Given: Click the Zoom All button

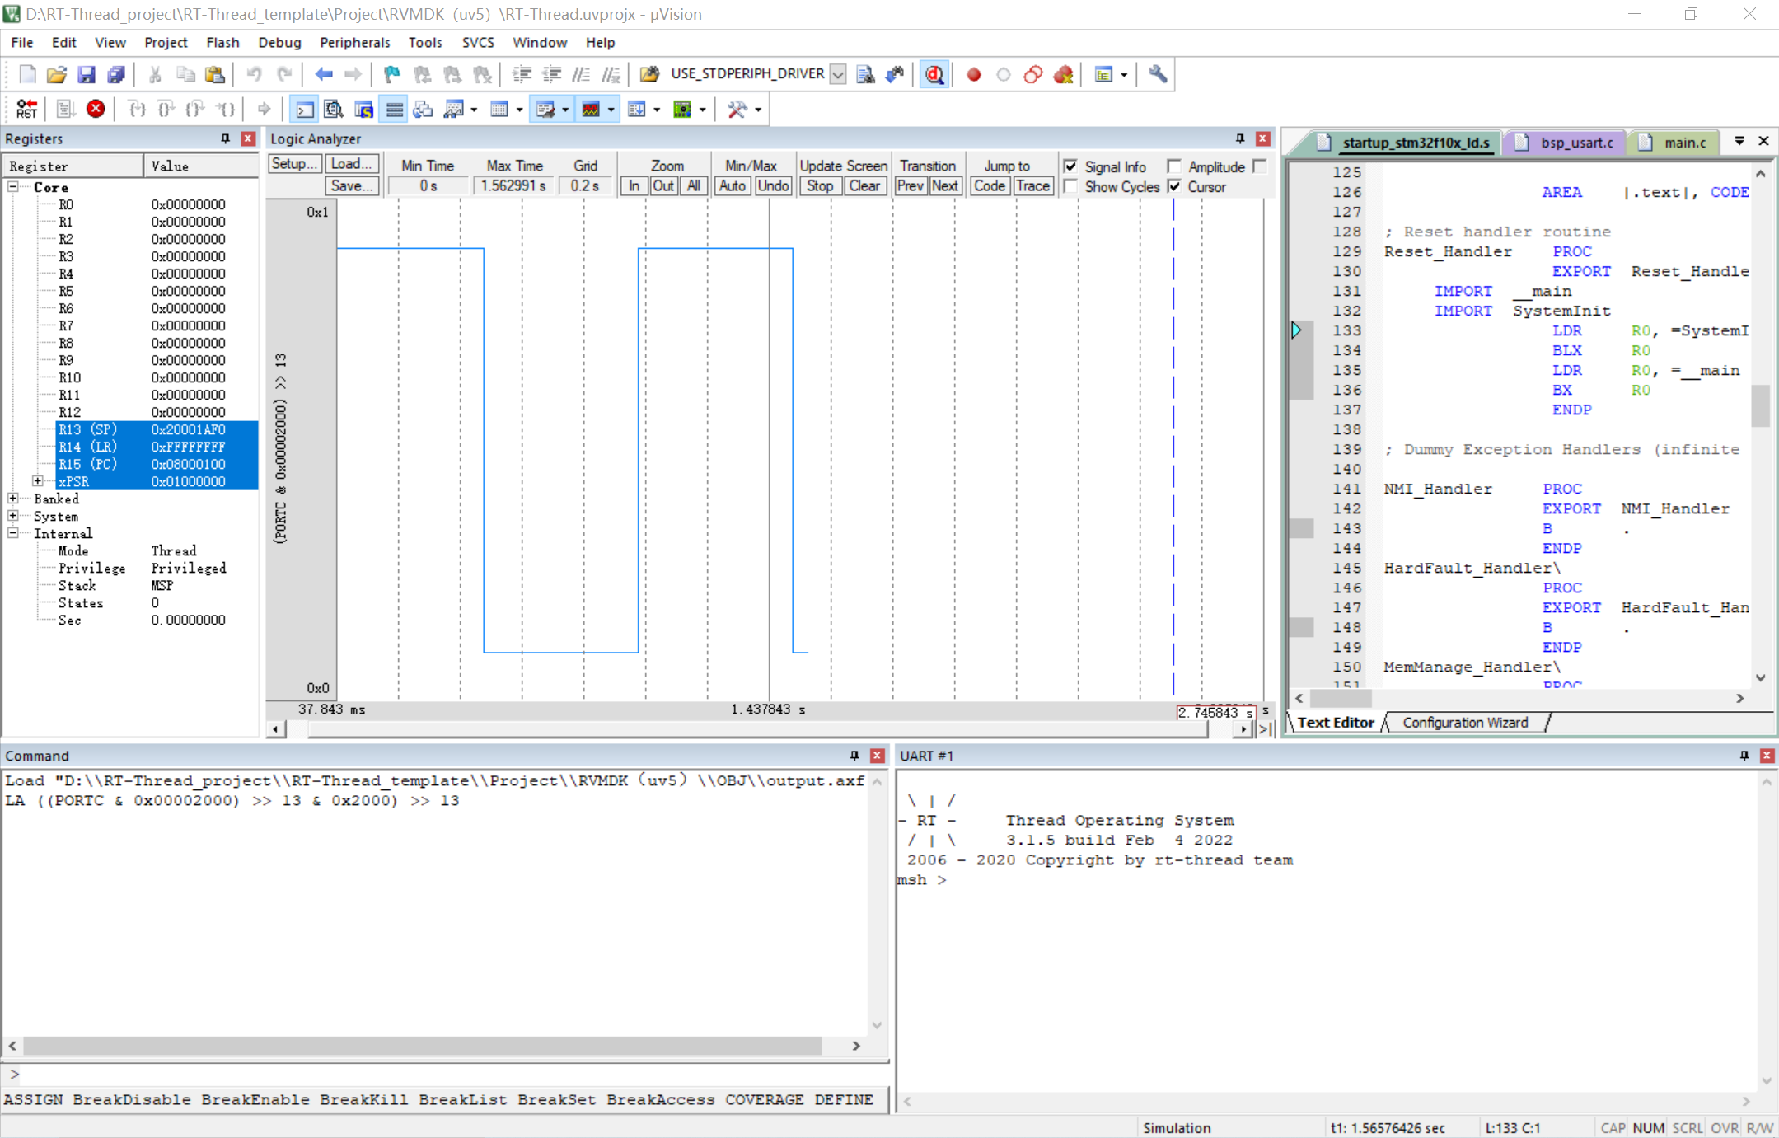Looking at the screenshot, I should (694, 185).
